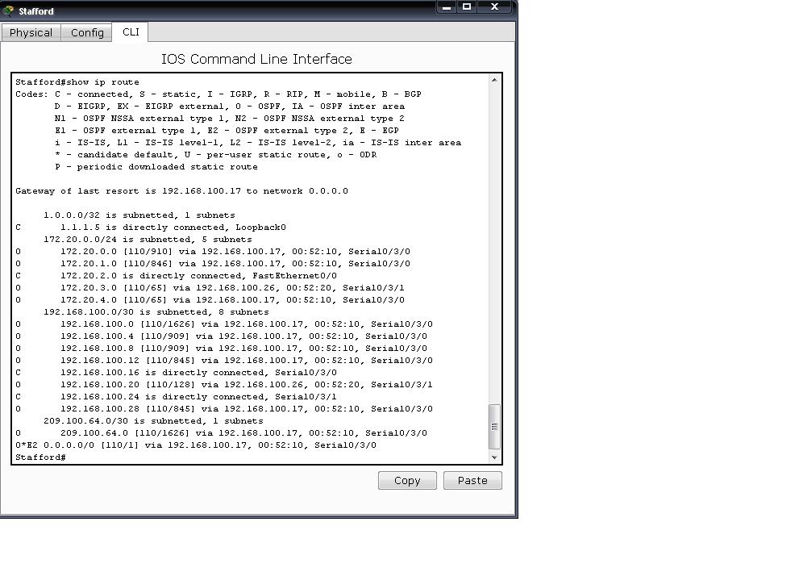Image resolution: width=799 pixels, height=568 pixels.
Task: Click the CLI scrollbar thumb
Action: tap(493, 427)
